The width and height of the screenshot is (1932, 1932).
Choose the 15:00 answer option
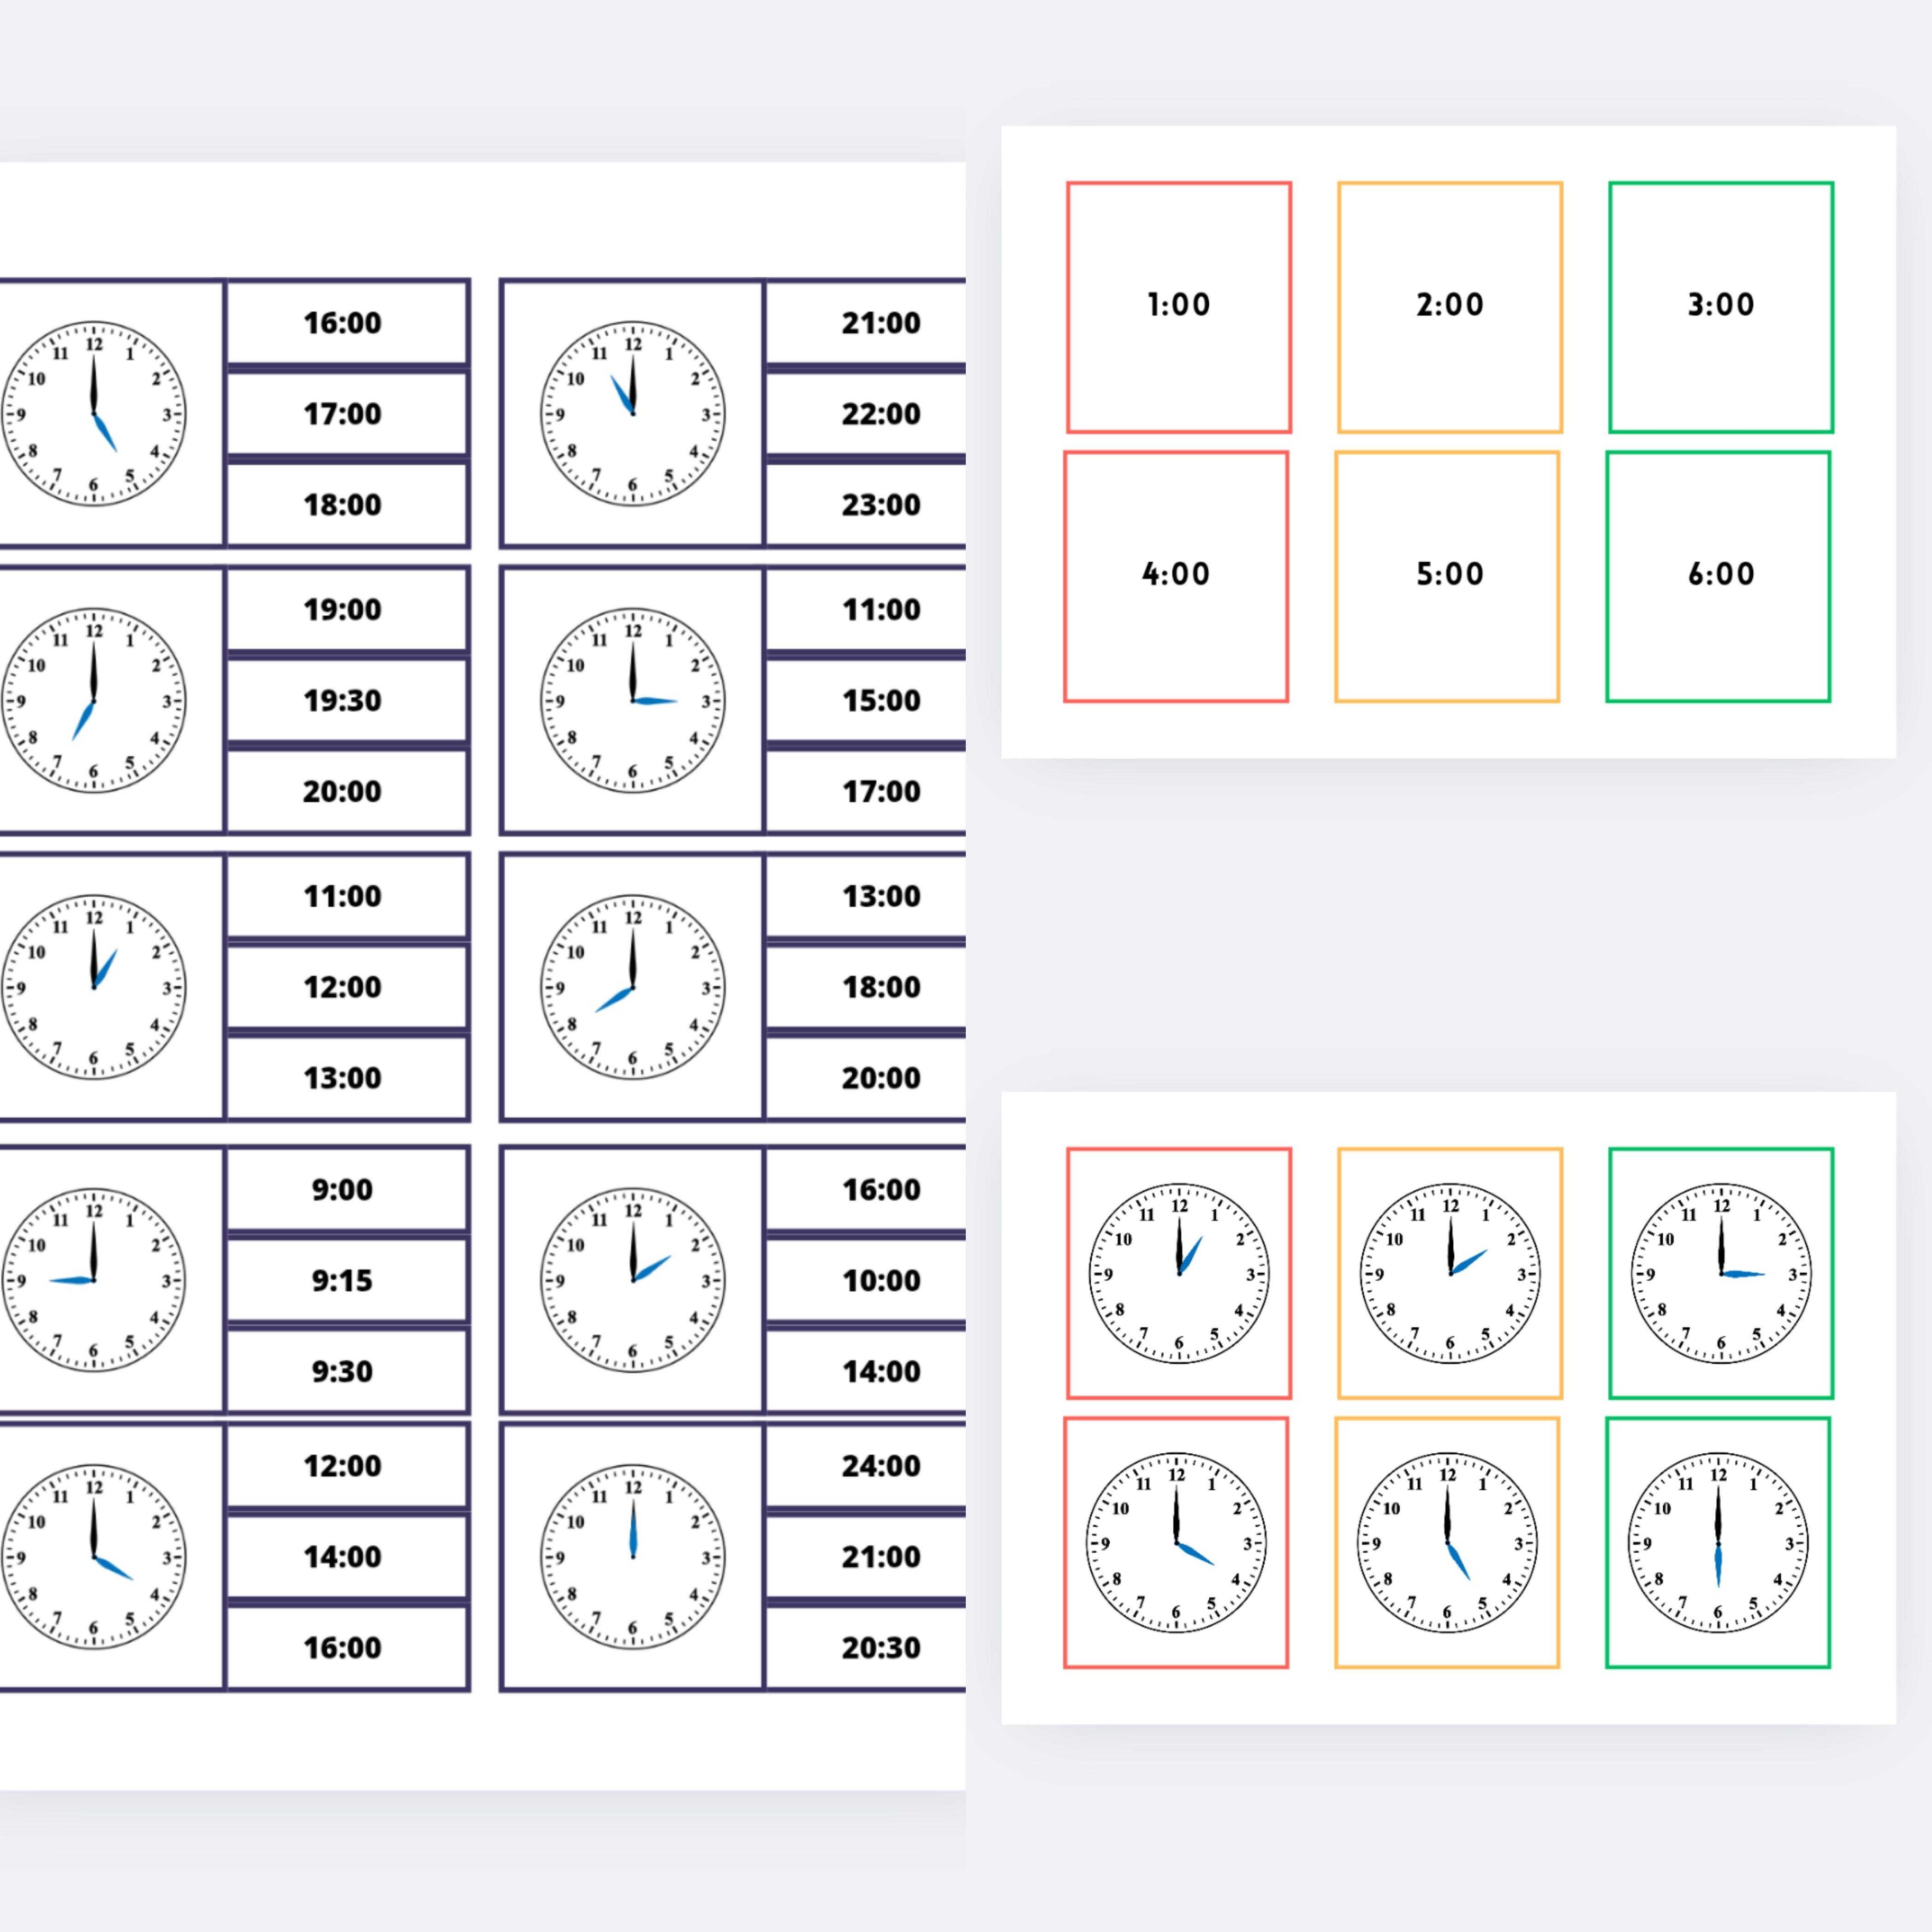coord(880,700)
